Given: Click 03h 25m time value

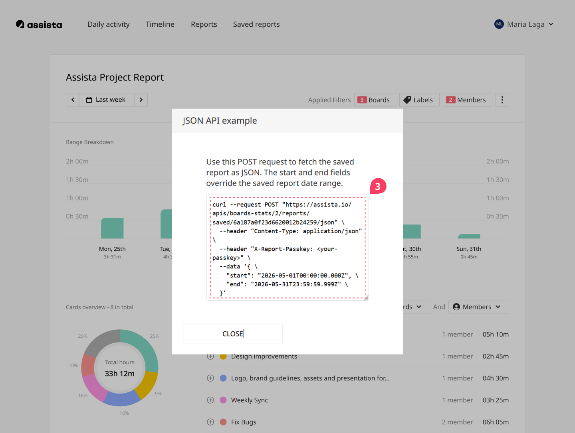Looking at the screenshot, I should (x=496, y=400).
